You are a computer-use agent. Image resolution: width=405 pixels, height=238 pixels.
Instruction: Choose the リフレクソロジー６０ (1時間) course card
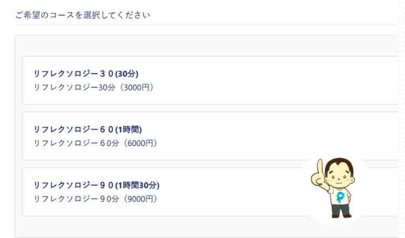coord(210,136)
